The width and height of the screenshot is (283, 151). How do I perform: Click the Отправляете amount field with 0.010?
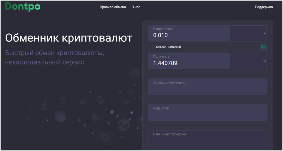[189, 33]
